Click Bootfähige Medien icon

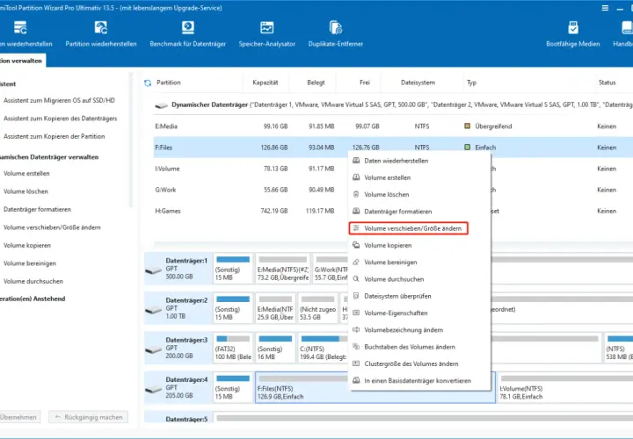573,27
